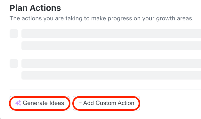
Task: Click the description text under Plan Actions
Action: pyautogui.click(x=101, y=18)
